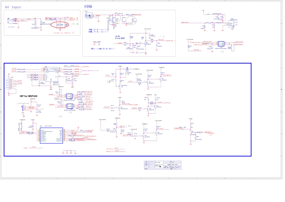Click the upper SN74LVC1G3157 switch IC

pyautogui.click(x=70, y=96)
